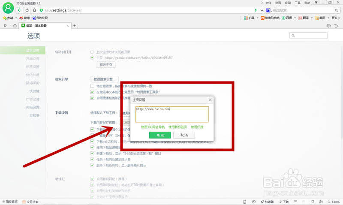
Task: Open the 微博 bookmark
Action: click(x=24, y=18)
